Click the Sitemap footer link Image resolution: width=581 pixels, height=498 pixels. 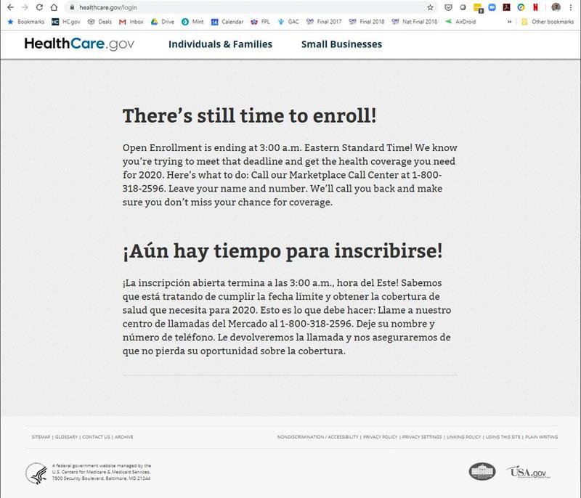click(x=41, y=437)
